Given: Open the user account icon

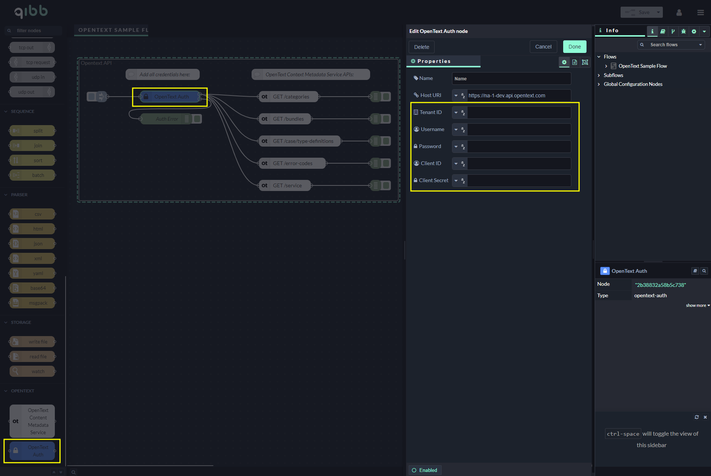Looking at the screenshot, I should point(679,13).
